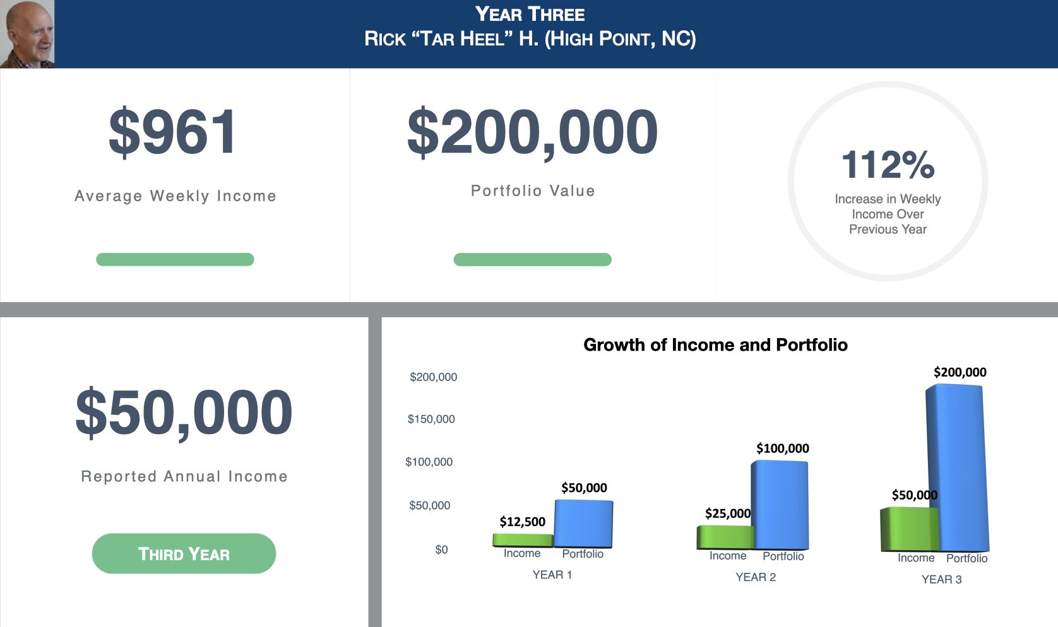Click the Year 1 green income bar
Viewport: 1058px width, 627px height.
click(x=522, y=540)
